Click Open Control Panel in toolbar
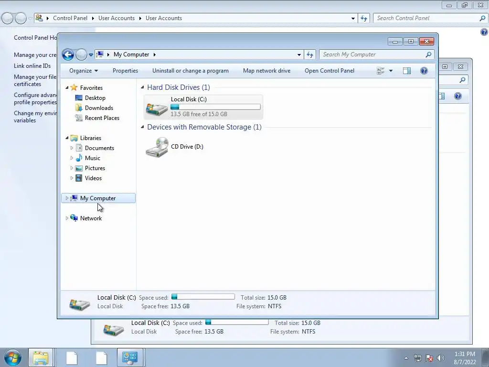 [330, 71]
